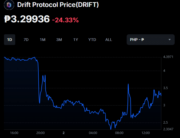
Task: Click the -24.33% price change value
Action: (65, 20)
